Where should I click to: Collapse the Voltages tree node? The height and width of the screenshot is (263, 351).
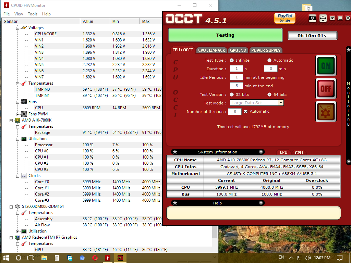click(17, 28)
